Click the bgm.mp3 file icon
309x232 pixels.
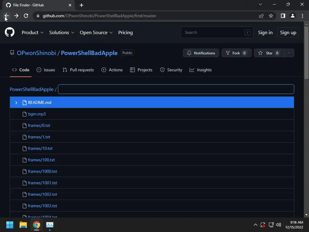pyautogui.click(x=24, y=114)
